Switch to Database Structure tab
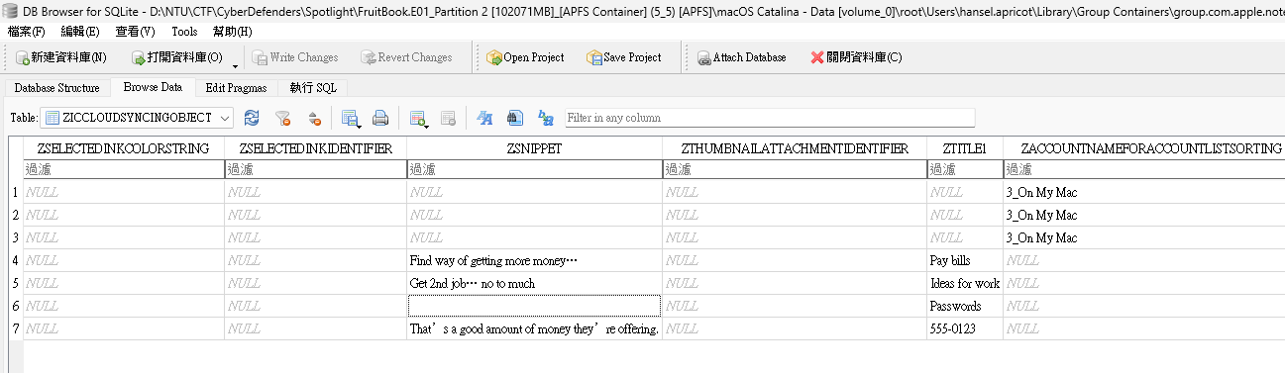The width and height of the screenshot is (1285, 373). [56, 87]
